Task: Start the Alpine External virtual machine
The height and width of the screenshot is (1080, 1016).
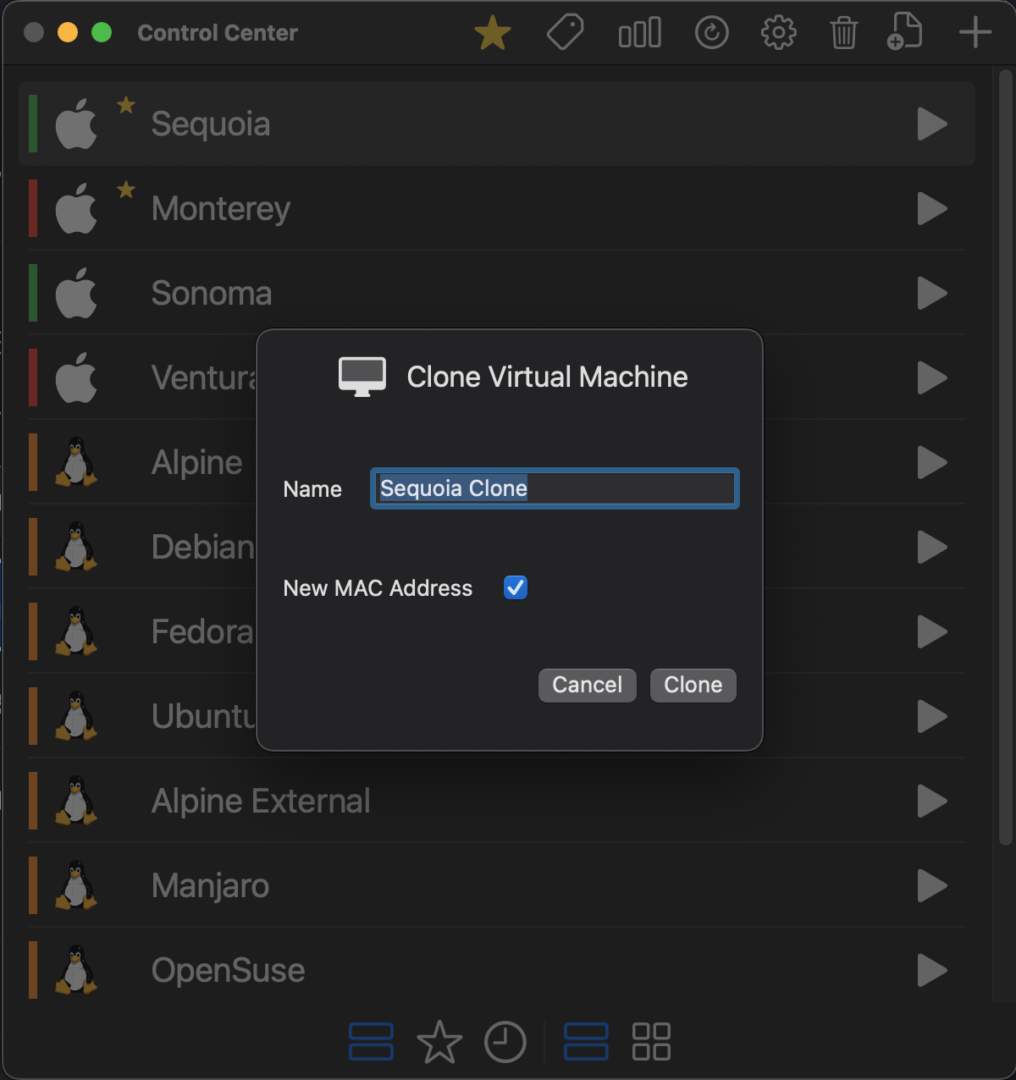Action: point(932,802)
